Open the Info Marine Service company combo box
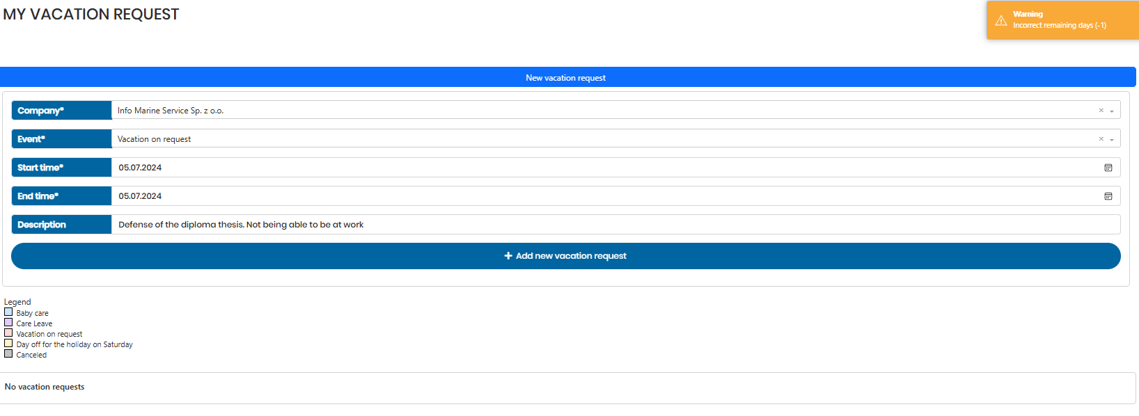 pos(599,111)
